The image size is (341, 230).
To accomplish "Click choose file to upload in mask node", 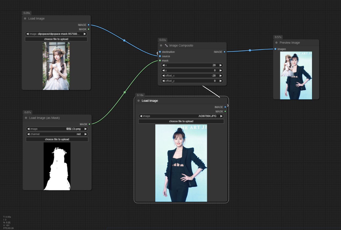I will click(57, 139).
